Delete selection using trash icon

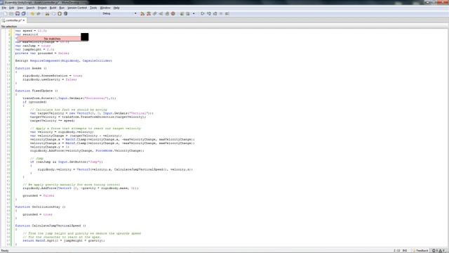point(65,14)
